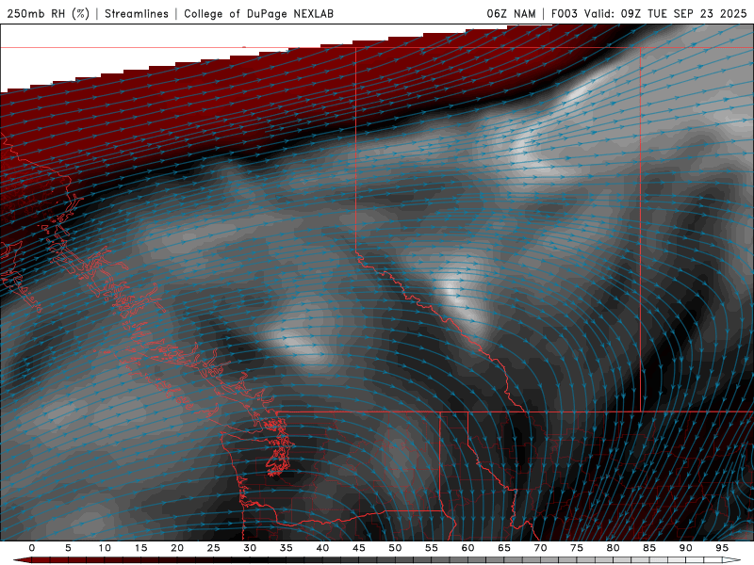Click the "06Z NAM" model run label
Viewport: 754px width, 565px height.
pyautogui.click(x=511, y=13)
